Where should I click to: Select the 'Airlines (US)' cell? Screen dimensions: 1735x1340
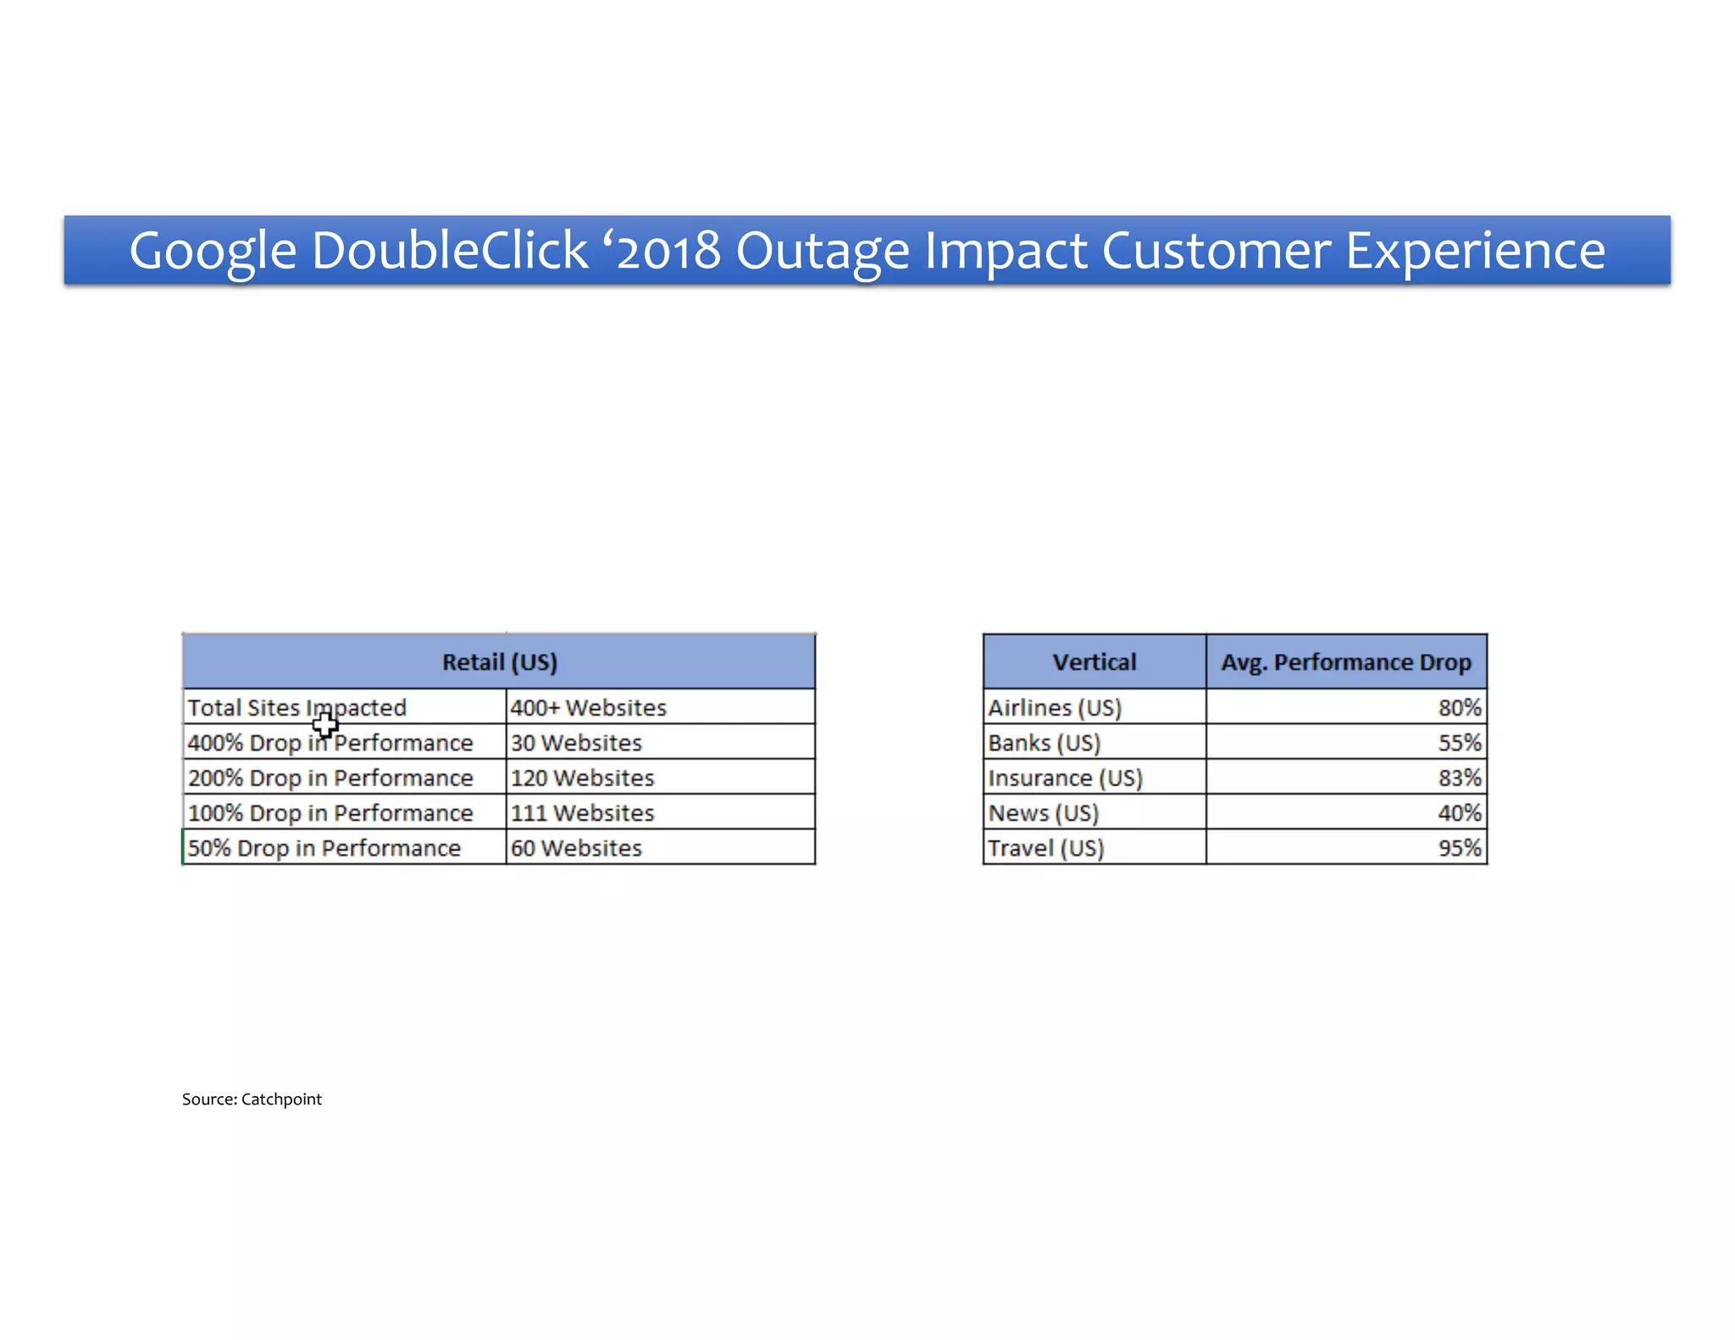point(1095,706)
